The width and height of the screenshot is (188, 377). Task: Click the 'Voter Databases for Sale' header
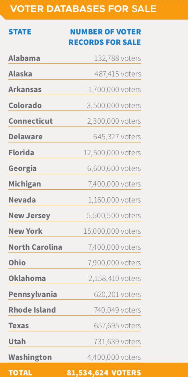(x=84, y=9)
